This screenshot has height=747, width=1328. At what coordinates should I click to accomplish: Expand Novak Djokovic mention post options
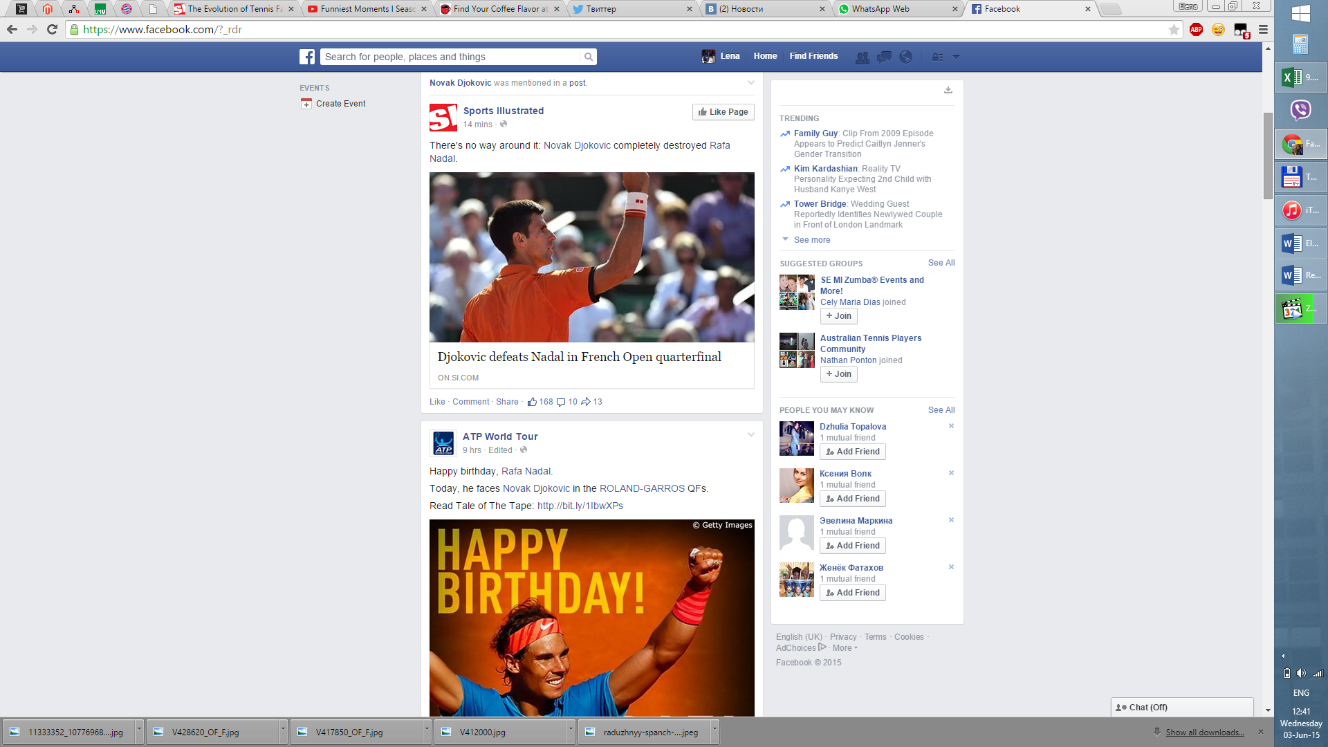(750, 82)
